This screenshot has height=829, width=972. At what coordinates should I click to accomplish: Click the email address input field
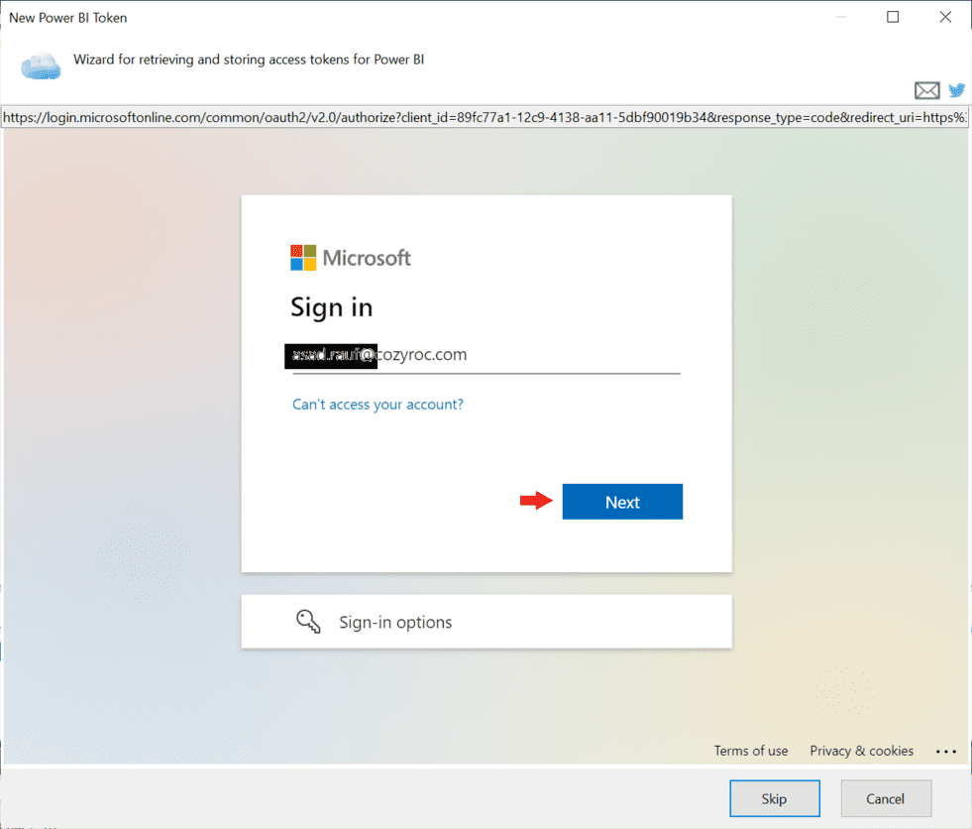click(486, 356)
